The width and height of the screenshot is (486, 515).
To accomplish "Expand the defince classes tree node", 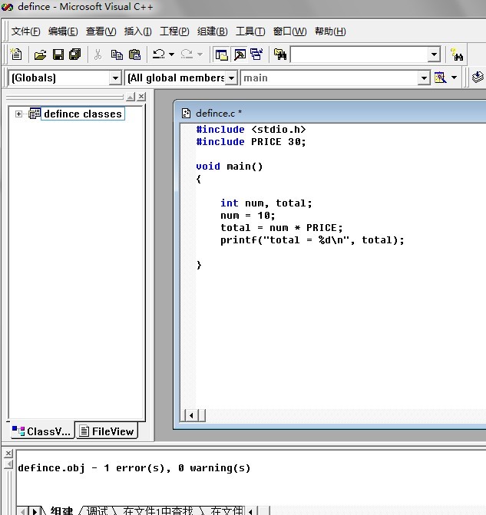I will point(18,114).
